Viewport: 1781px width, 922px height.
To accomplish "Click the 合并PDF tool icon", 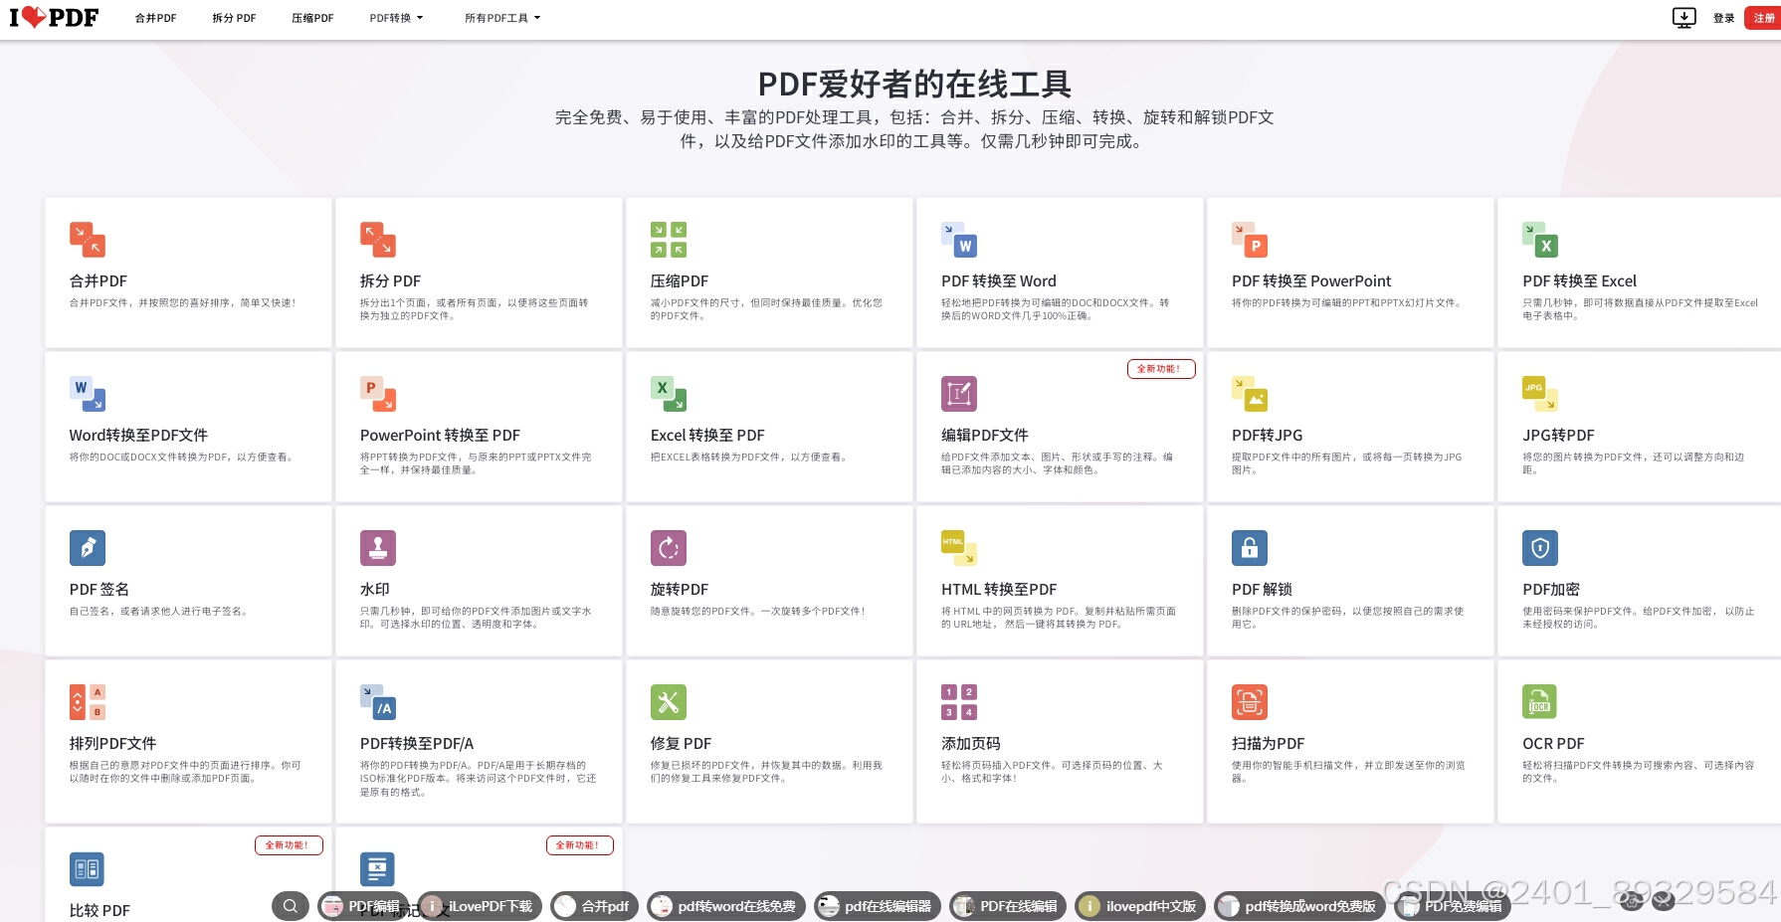I will [88, 240].
